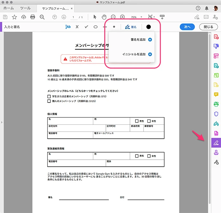Select the cross mark tool
The height and width of the screenshot is (213, 221).
[77, 27]
